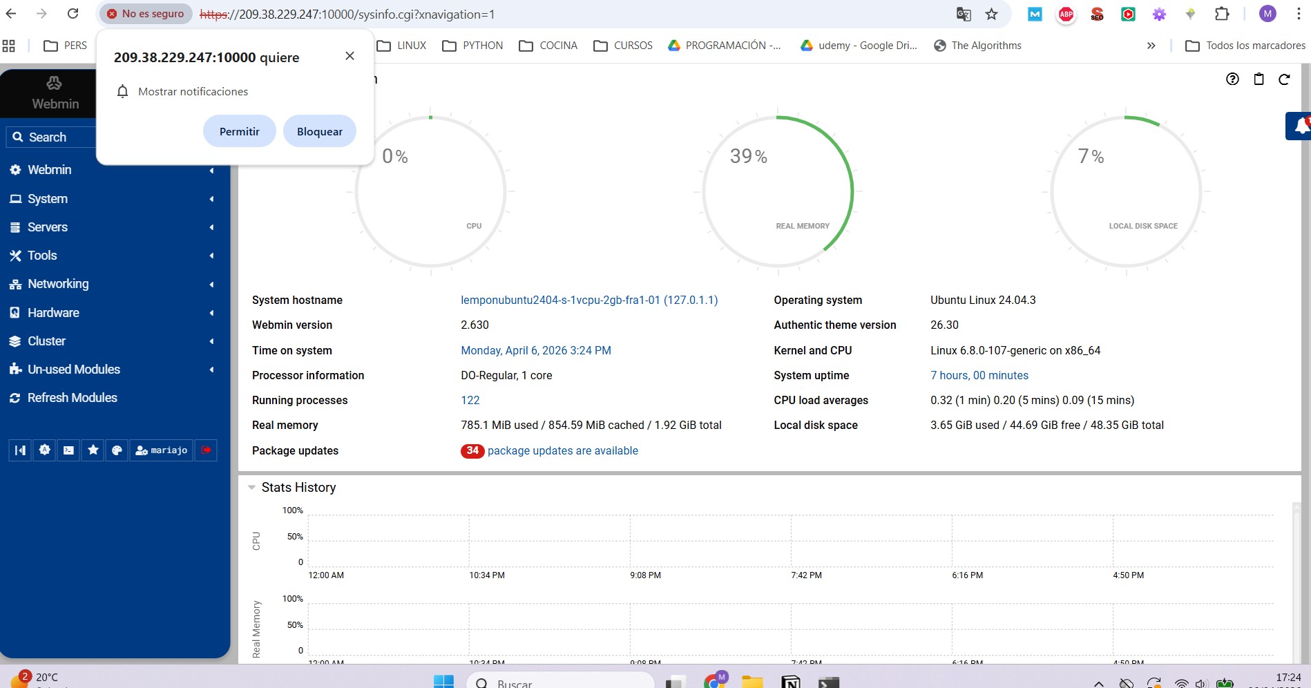The width and height of the screenshot is (1311, 688).
Task: Click the Real Memory usage gauge
Action: [778, 192]
